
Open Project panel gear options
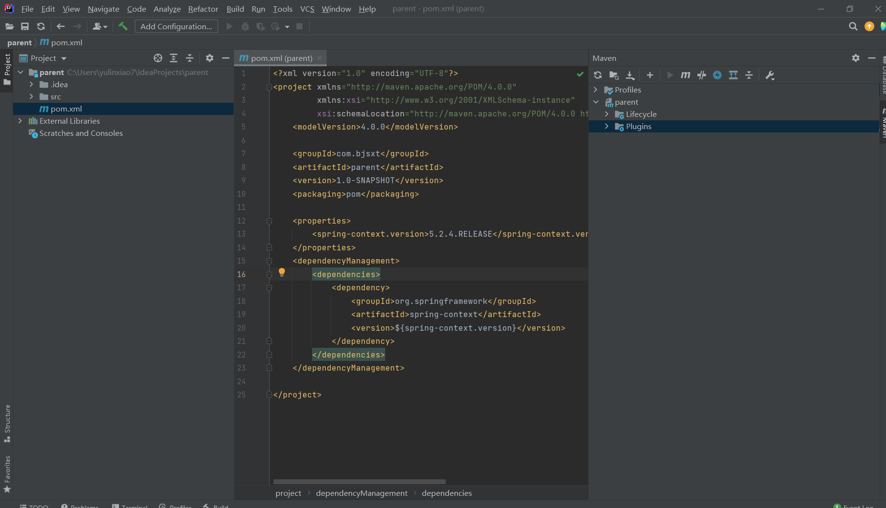(x=210, y=58)
